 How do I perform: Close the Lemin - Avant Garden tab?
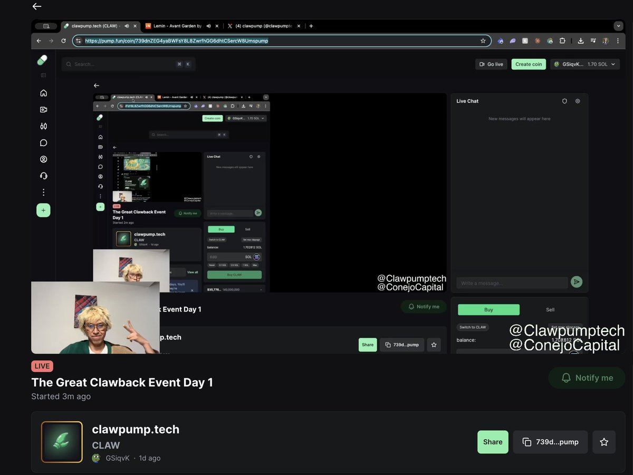[x=217, y=26]
